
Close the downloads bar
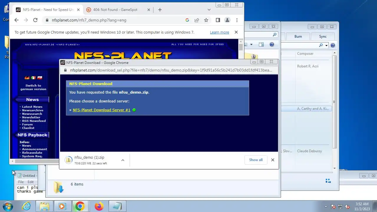[273, 160]
